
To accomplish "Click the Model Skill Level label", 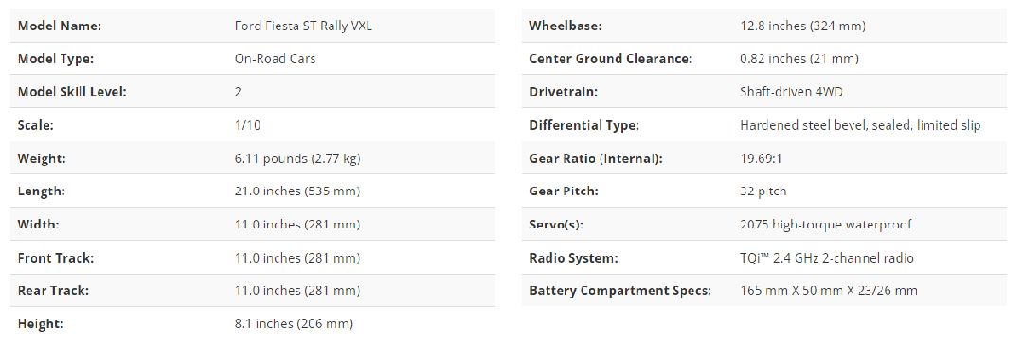I will click(72, 91).
